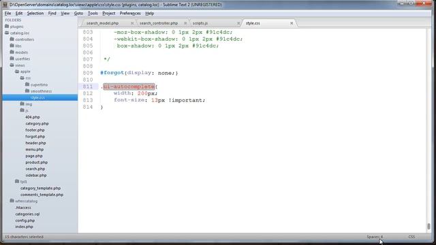Open sidebar.php from the sidebar

click(x=36, y=176)
